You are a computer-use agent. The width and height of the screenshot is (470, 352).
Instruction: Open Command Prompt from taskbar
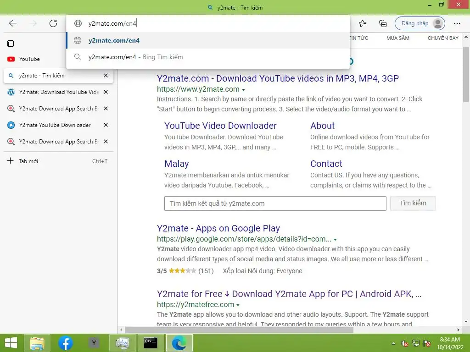point(150,343)
